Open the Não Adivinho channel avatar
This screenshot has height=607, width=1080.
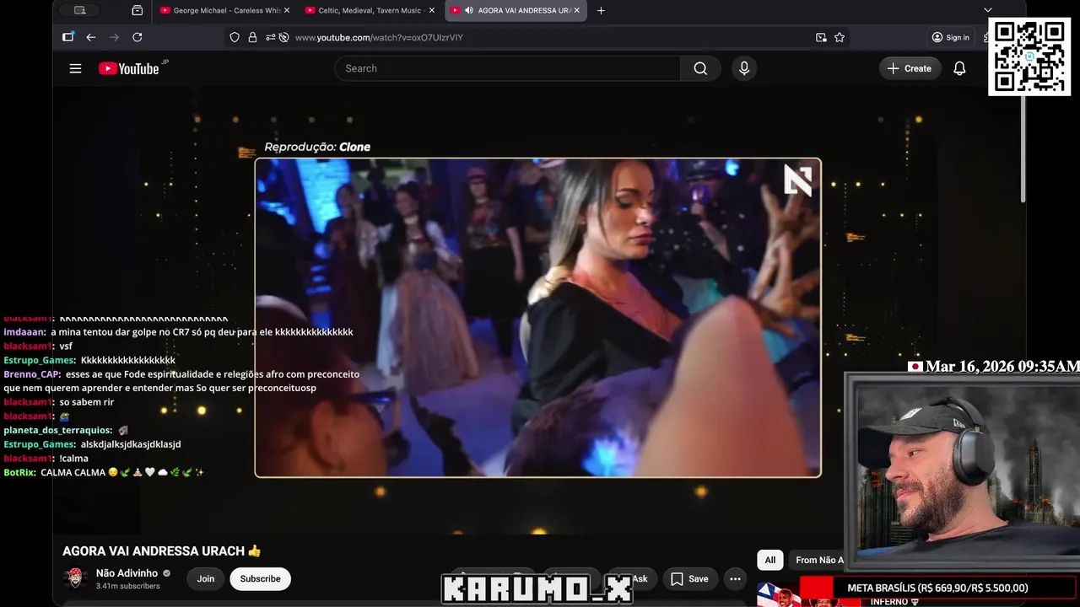(76, 578)
